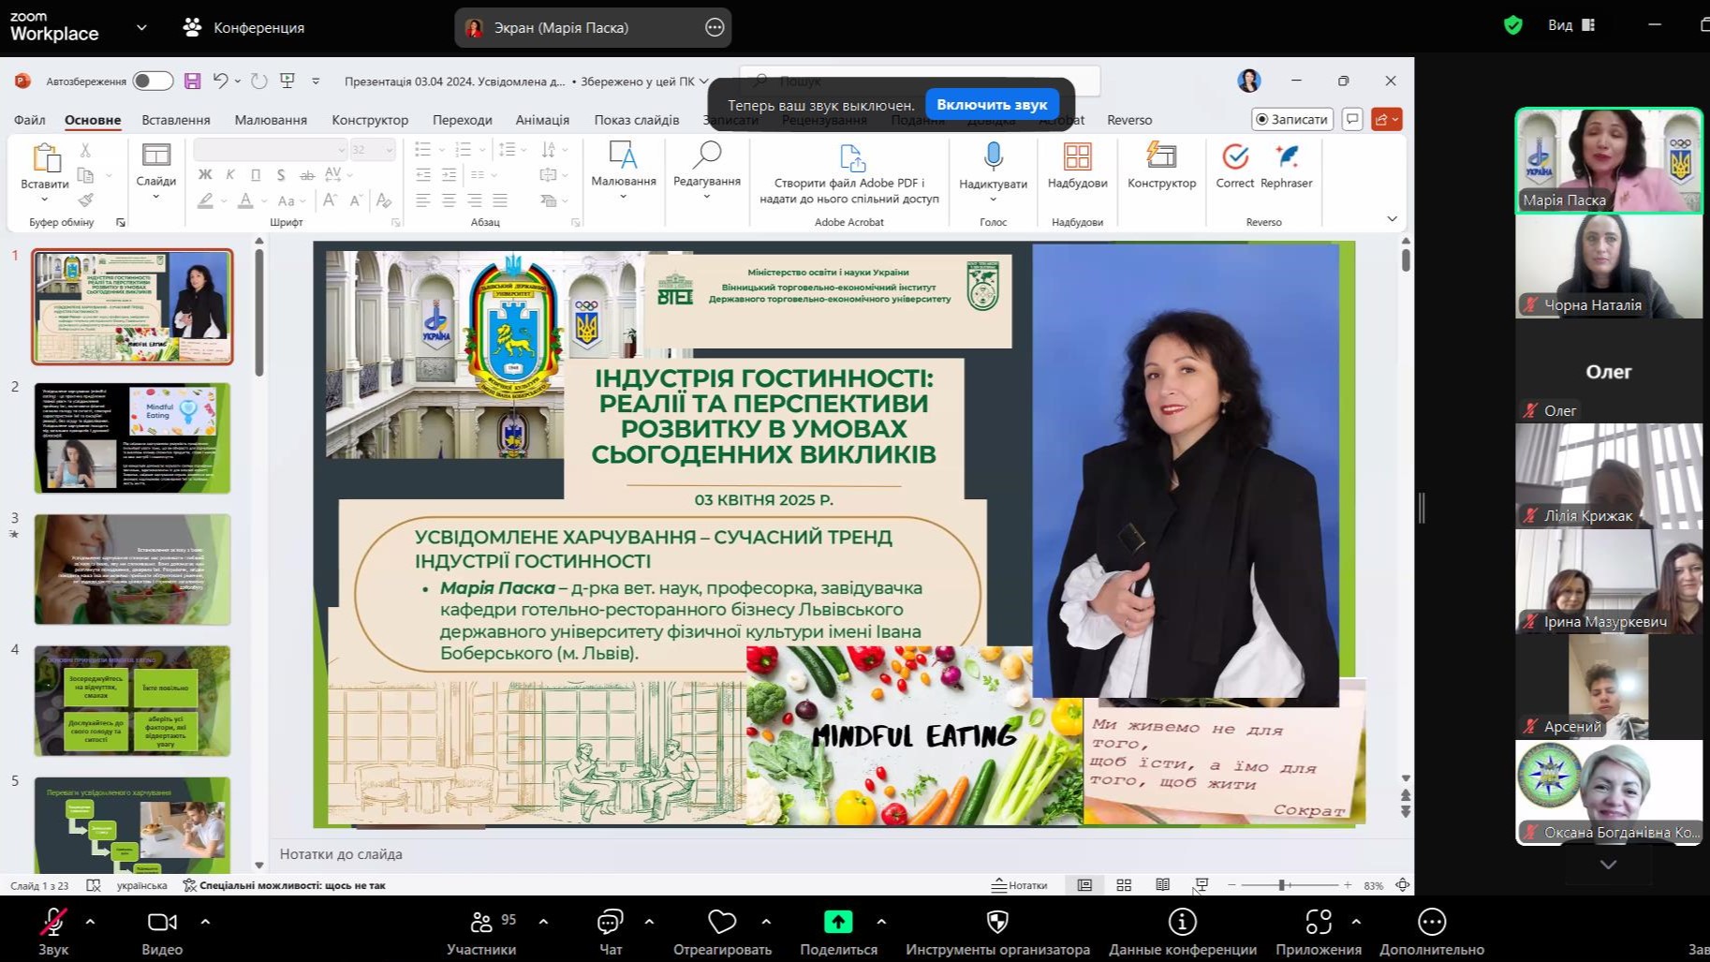Toggle the Автозбереження switch
1710x962 pixels.
point(153,81)
